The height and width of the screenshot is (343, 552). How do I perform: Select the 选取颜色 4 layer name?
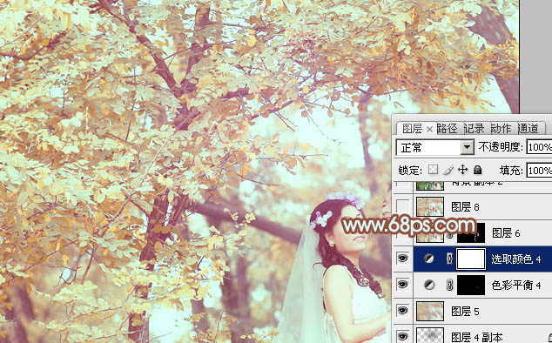(x=516, y=259)
